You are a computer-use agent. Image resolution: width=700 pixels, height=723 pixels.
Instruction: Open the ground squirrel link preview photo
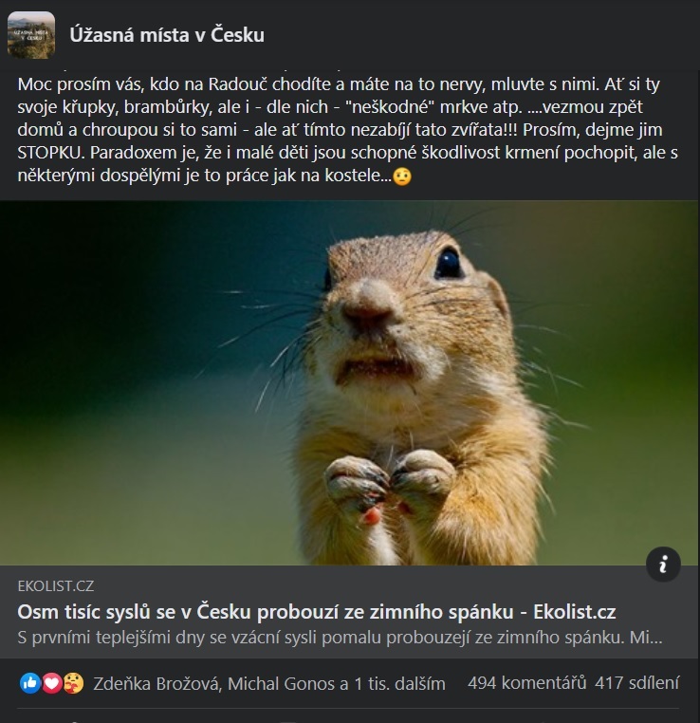tap(350, 382)
